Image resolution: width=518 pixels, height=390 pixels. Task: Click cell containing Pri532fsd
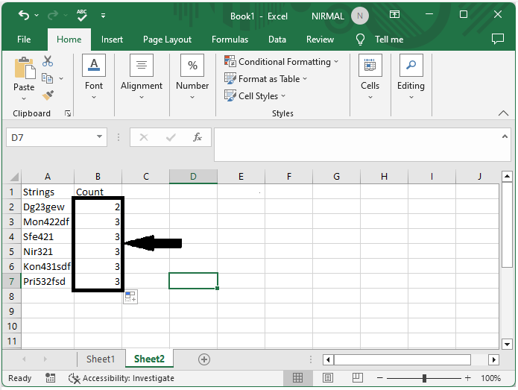point(48,281)
